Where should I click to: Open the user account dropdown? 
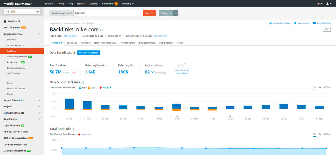point(329,4)
